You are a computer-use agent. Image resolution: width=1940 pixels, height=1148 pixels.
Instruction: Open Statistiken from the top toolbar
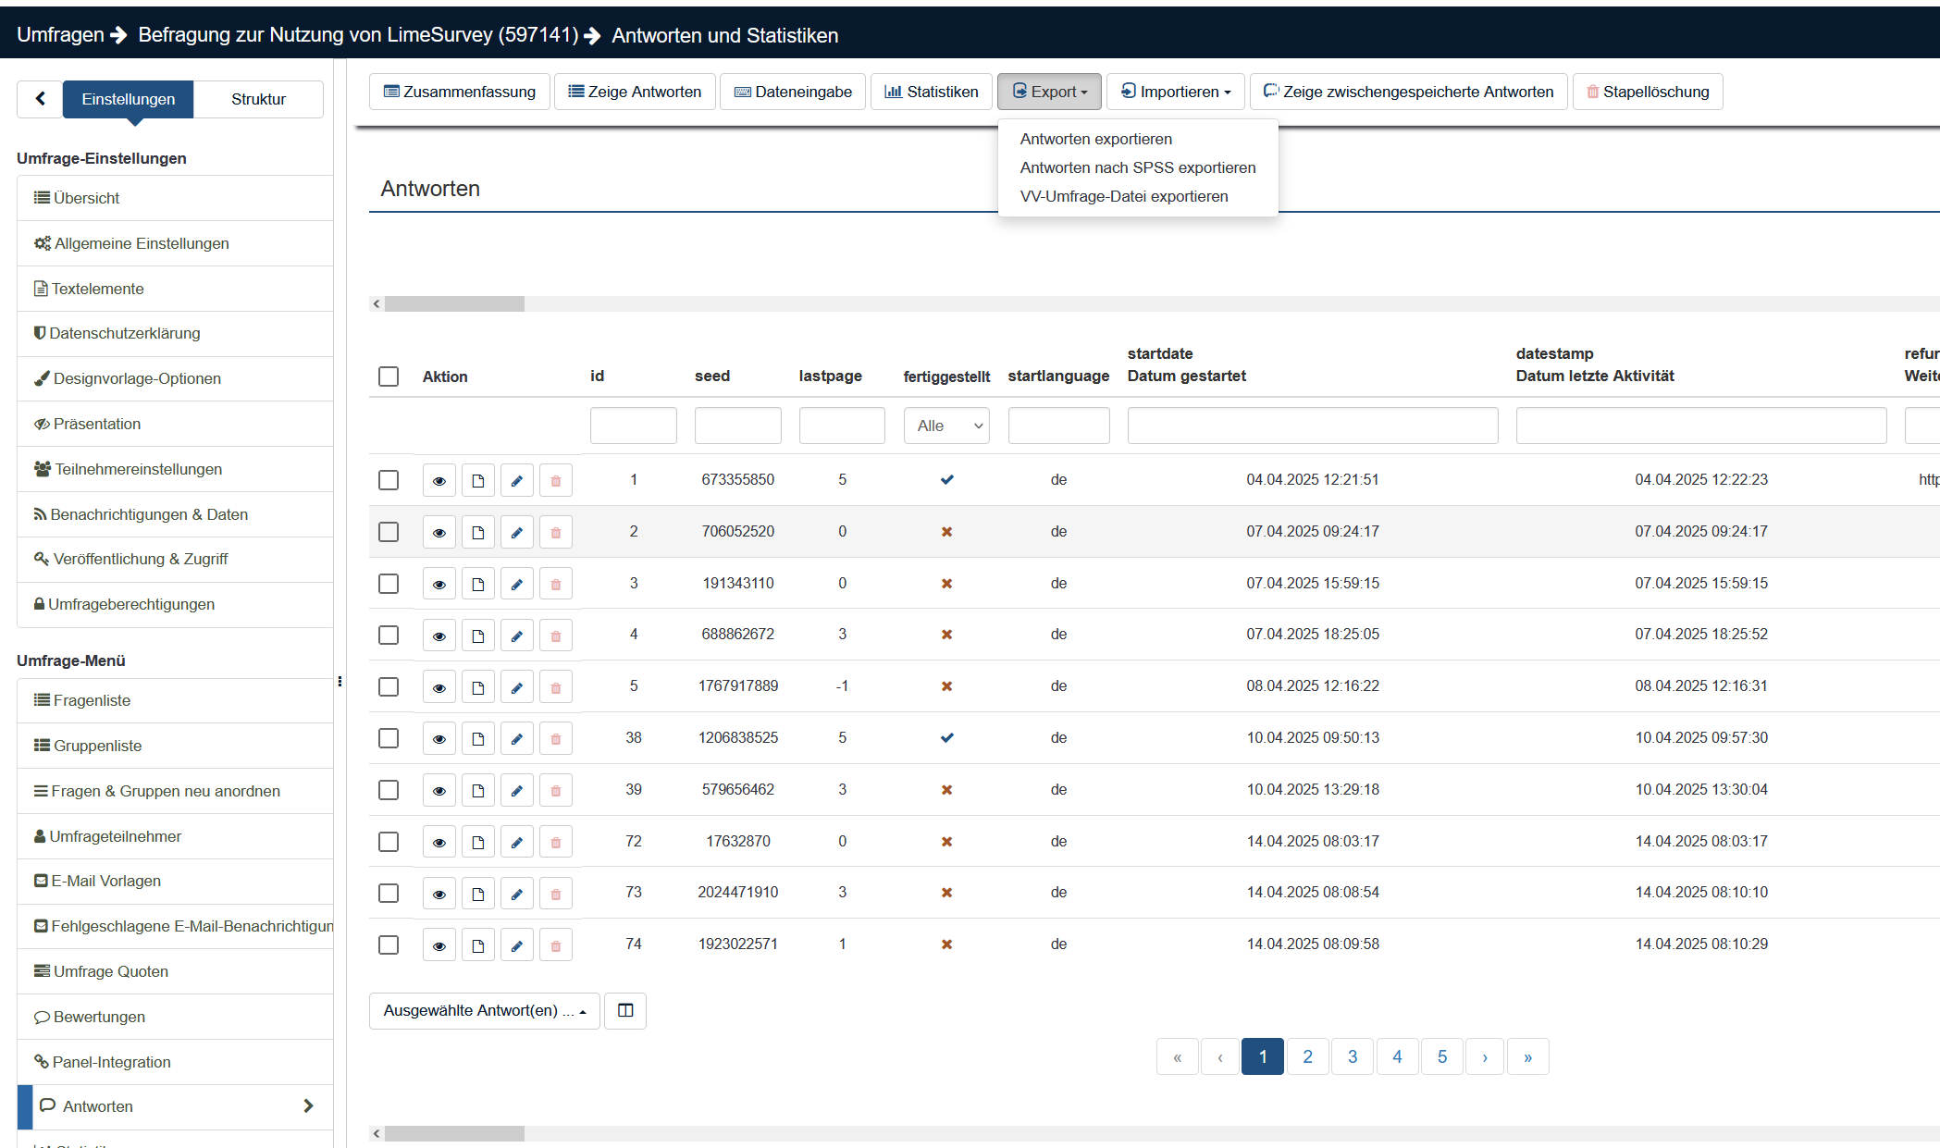coord(931,92)
